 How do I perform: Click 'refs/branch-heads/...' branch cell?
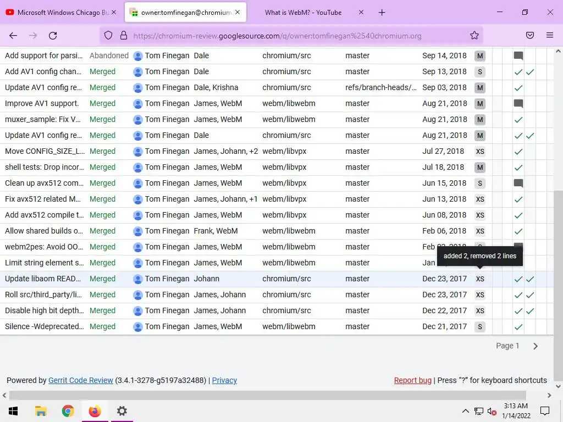(x=381, y=87)
